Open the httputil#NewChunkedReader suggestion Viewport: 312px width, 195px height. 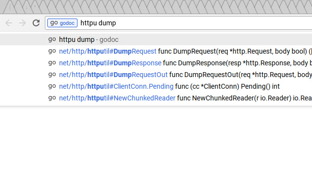(156, 98)
